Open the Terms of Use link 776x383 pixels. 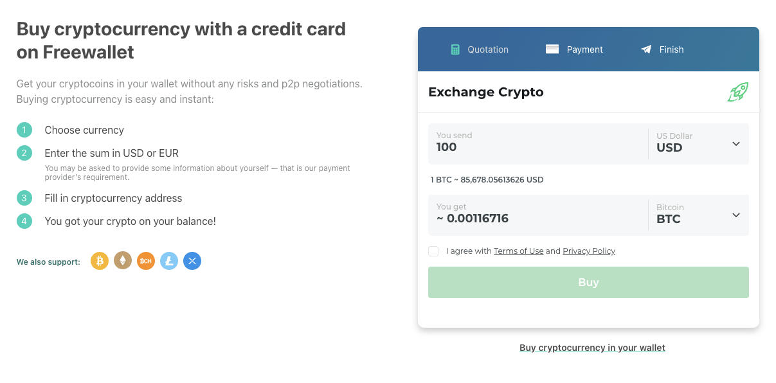519,251
